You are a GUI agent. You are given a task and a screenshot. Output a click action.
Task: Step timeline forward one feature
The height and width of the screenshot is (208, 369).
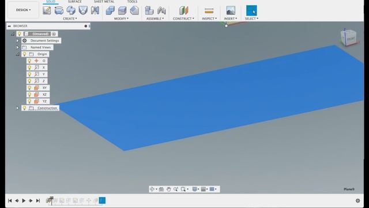click(31, 200)
